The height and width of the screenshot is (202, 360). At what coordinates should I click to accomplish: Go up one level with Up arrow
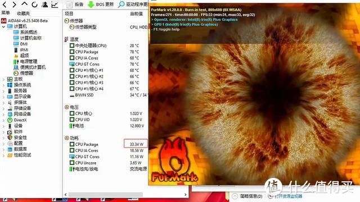(x=24, y=4)
